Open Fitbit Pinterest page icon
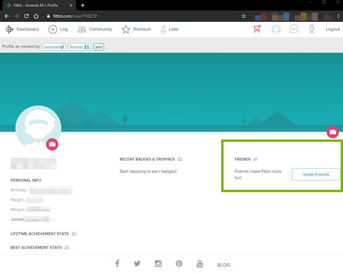Viewport: 343px width, 275px height. click(x=179, y=264)
